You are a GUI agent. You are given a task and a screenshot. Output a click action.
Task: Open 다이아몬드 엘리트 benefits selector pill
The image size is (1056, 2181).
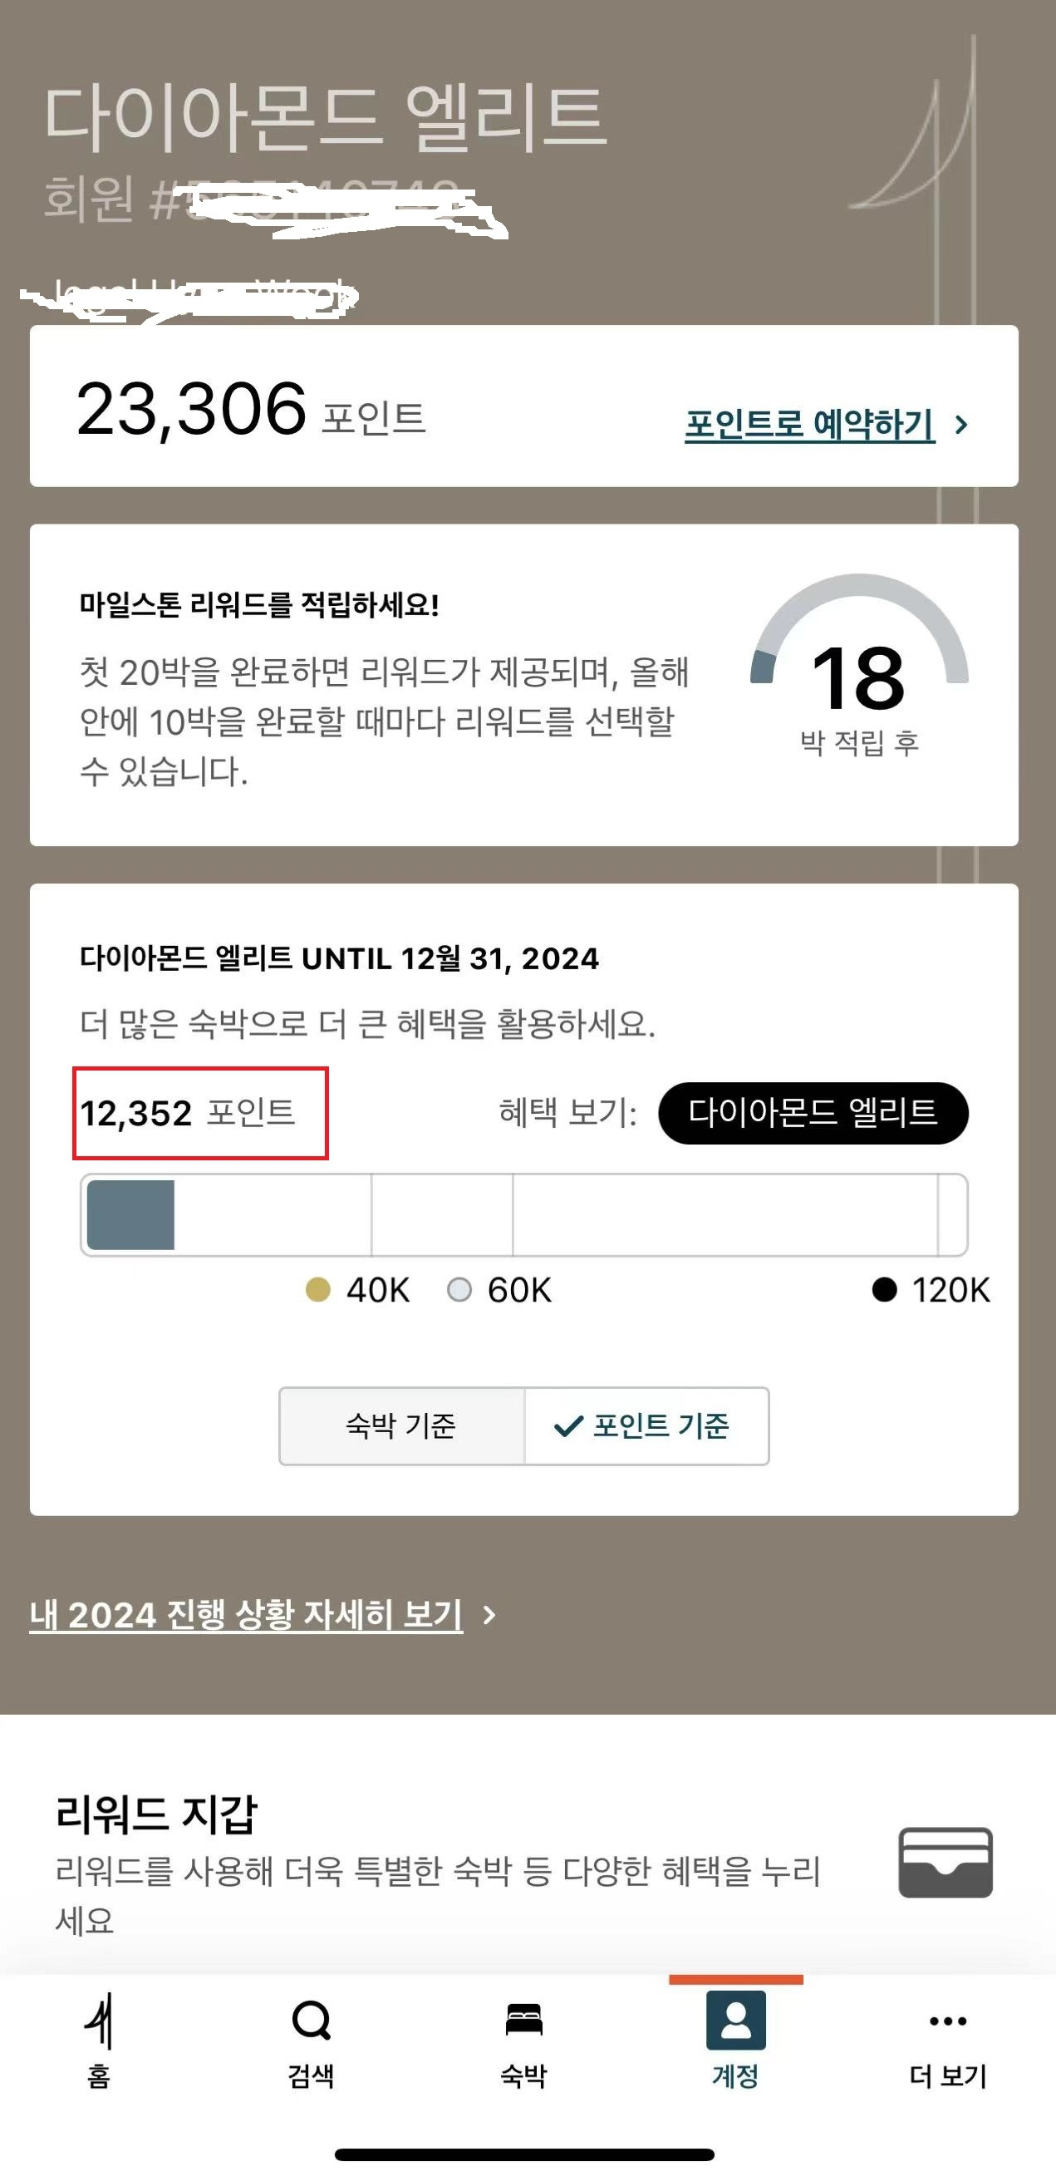[x=813, y=1112]
